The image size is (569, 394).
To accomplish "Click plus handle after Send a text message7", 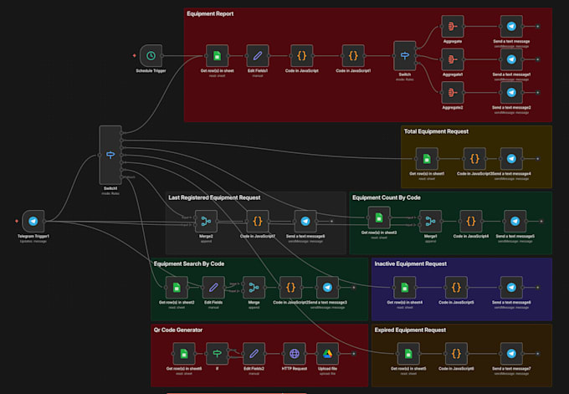I will (538, 353).
